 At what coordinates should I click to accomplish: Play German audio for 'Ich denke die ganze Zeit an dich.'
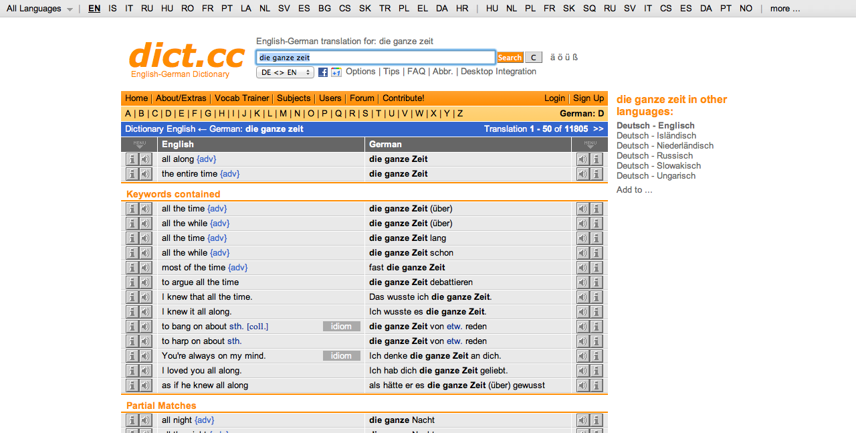583,356
